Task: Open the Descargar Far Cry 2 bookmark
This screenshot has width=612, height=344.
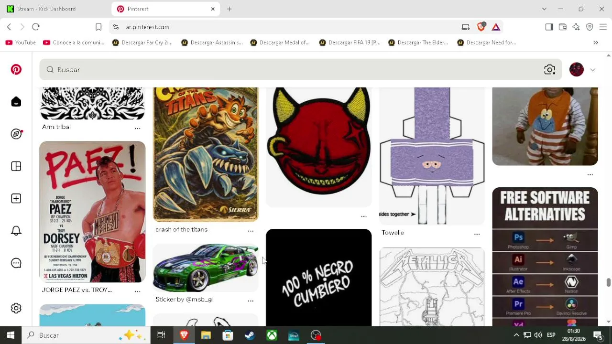Action: point(142,43)
